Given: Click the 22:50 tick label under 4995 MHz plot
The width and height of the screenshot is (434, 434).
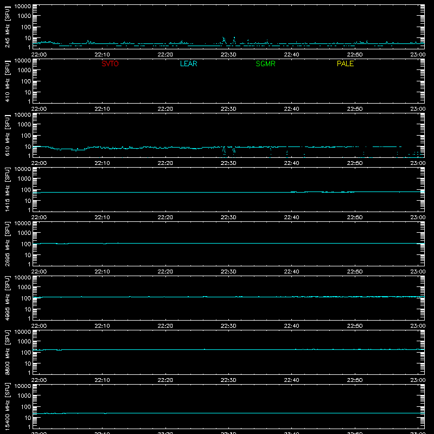Looking at the screenshot, I should (355, 326).
